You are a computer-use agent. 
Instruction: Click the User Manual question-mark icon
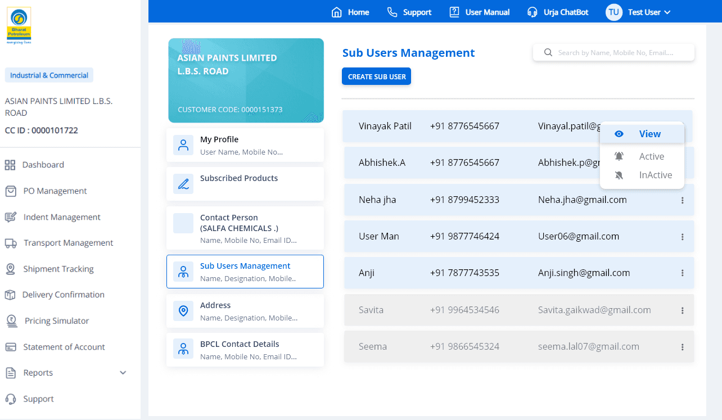(x=454, y=12)
